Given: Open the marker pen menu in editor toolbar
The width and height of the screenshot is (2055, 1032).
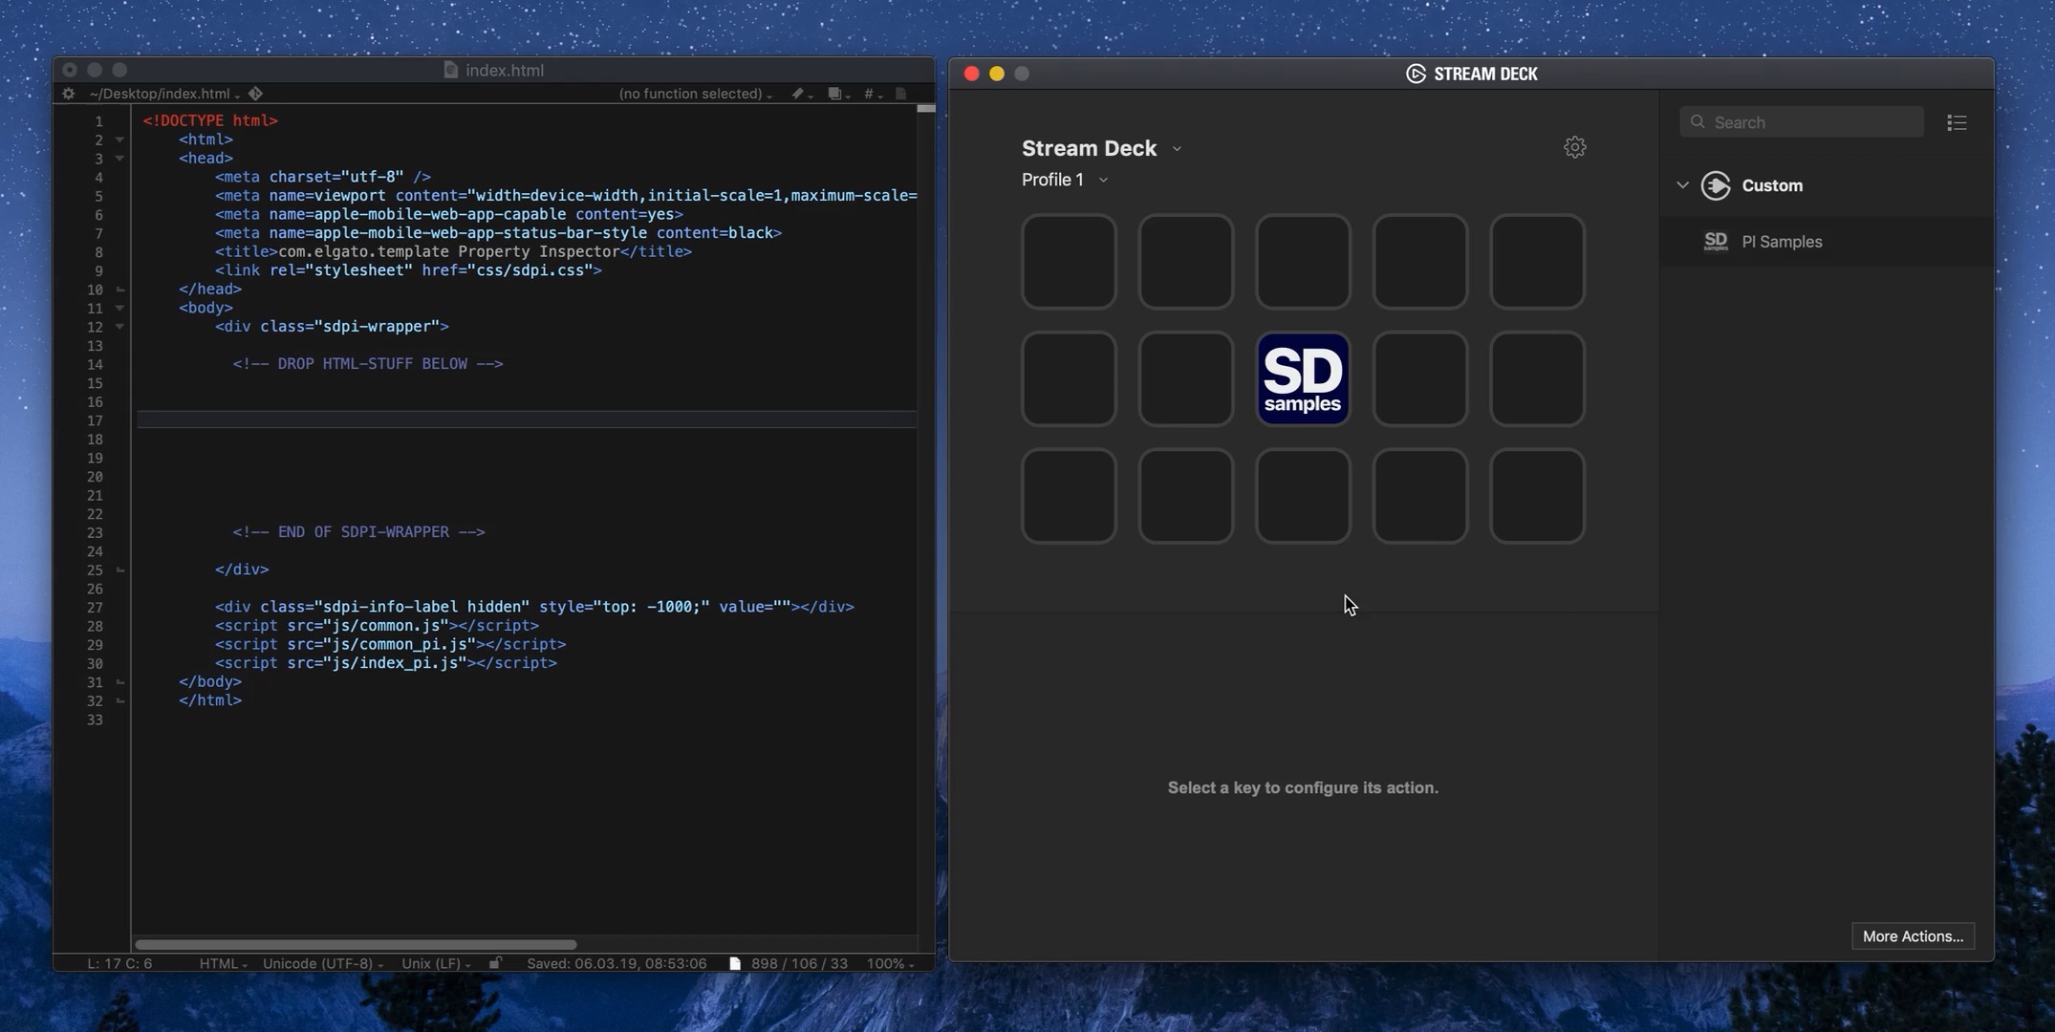Looking at the screenshot, I should click(x=800, y=94).
